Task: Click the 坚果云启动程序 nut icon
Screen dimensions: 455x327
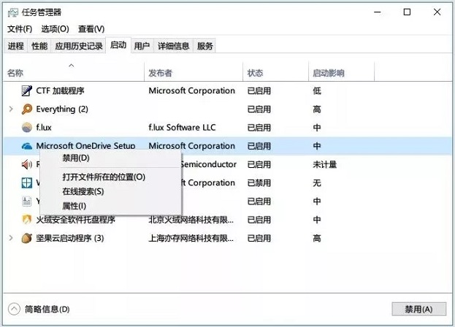Action: point(27,238)
